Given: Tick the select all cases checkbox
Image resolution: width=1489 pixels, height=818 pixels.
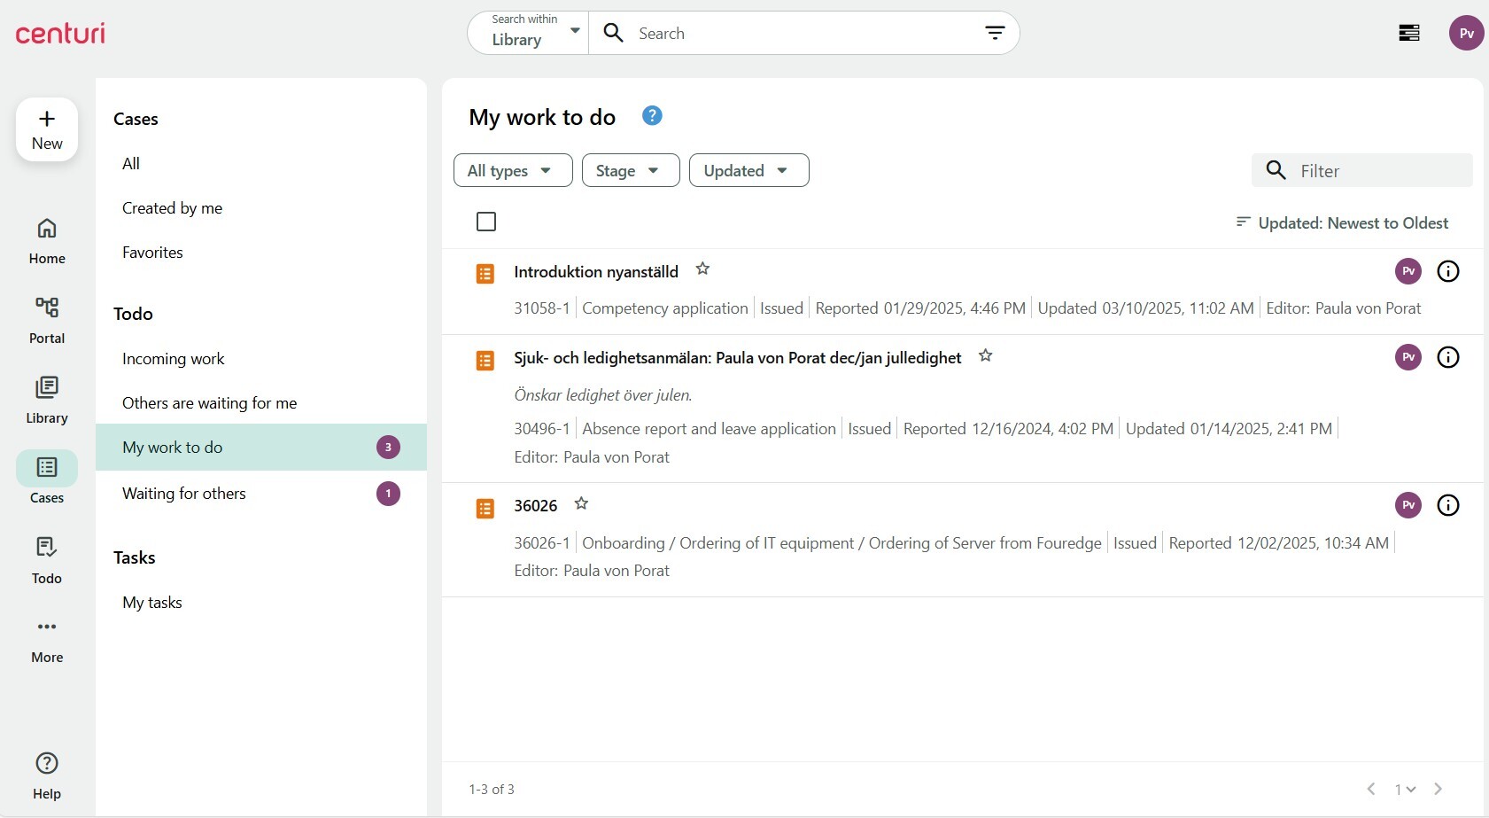Looking at the screenshot, I should pyautogui.click(x=486, y=222).
